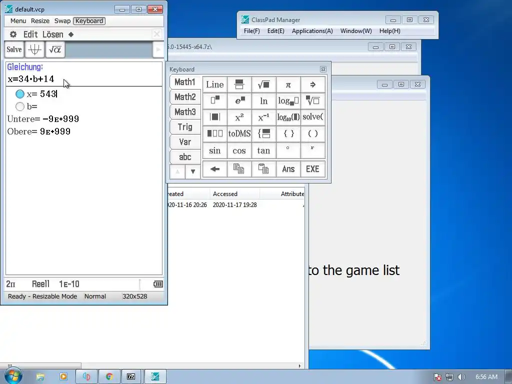Click Swap in the default.vcp window bar
The width and height of the screenshot is (512, 384).
tap(62, 21)
